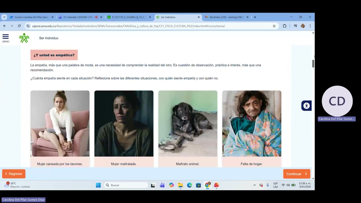This screenshot has height=203, width=361.
Task: Close the P_723179_V_3134605 tab
Action: (x=150, y=17)
